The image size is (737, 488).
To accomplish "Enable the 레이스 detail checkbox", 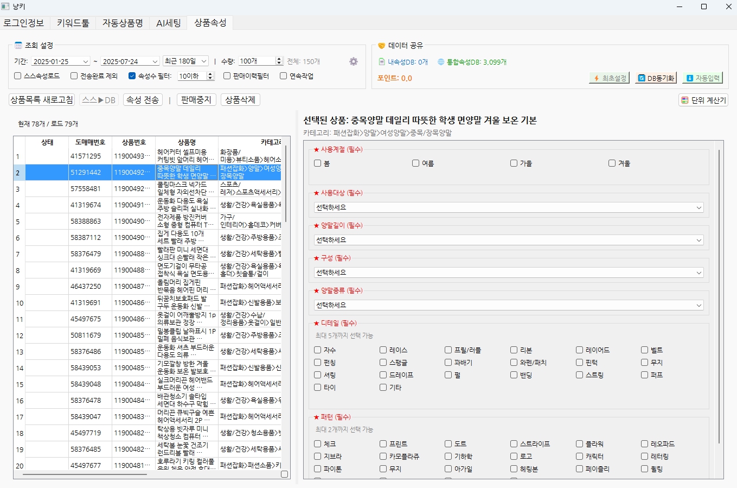I will [x=382, y=350].
